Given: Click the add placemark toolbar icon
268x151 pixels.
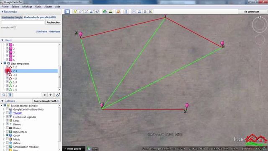Looking at the screenshot, I should click(x=75, y=11).
